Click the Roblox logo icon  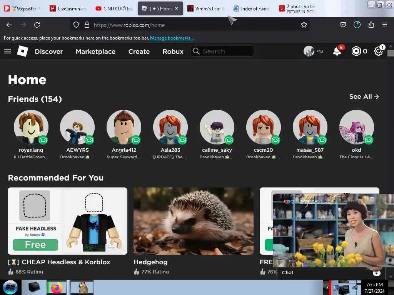(x=22, y=51)
